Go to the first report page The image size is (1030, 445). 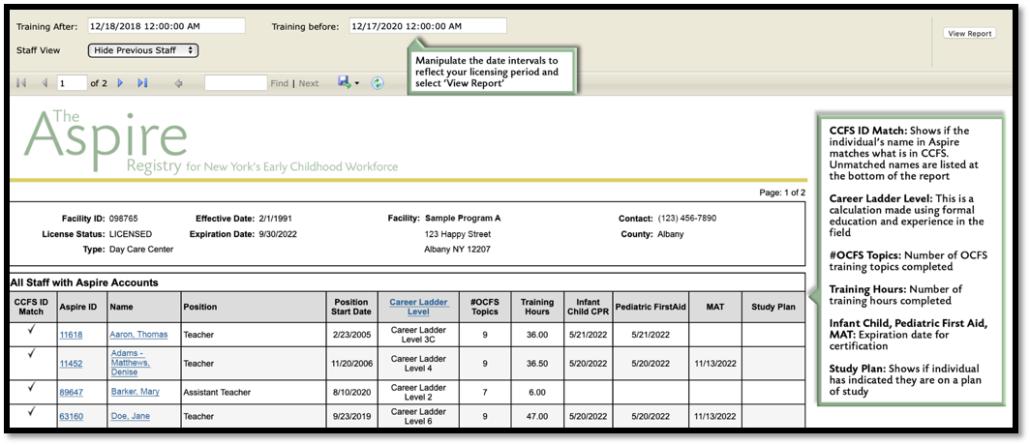click(x=21, y=83)
